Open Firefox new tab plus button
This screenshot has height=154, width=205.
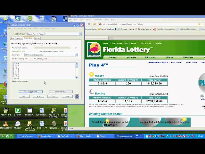pyautogui.click(x=111, y=38)
